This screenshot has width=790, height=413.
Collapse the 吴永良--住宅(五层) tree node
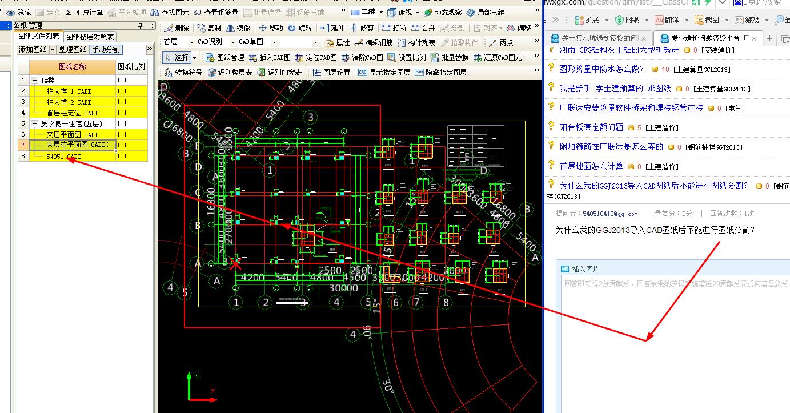tap(35, 123)
